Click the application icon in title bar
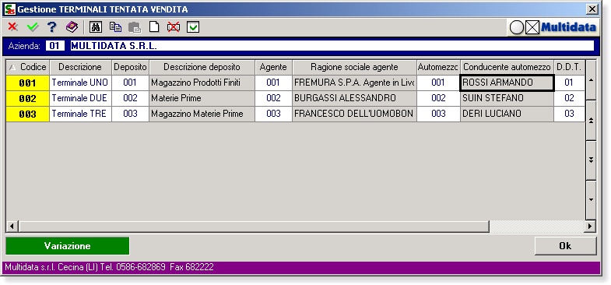This screenshot has height=285, width=611. [10, 9]
